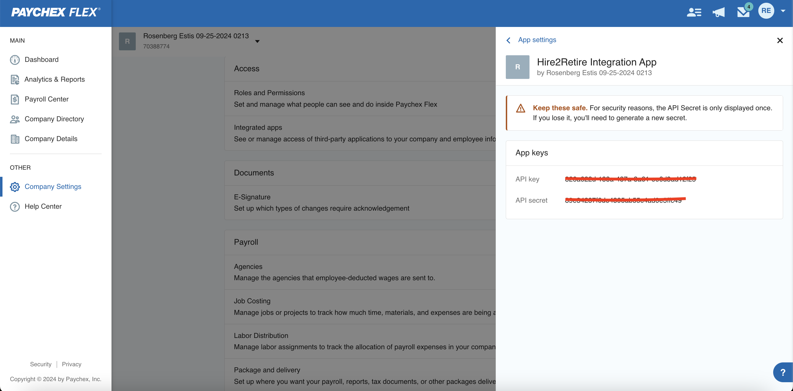Viewport: 793px width, 391px height.
Task: Click the Dashboard icon in sidebar
Action: (15, 60)
